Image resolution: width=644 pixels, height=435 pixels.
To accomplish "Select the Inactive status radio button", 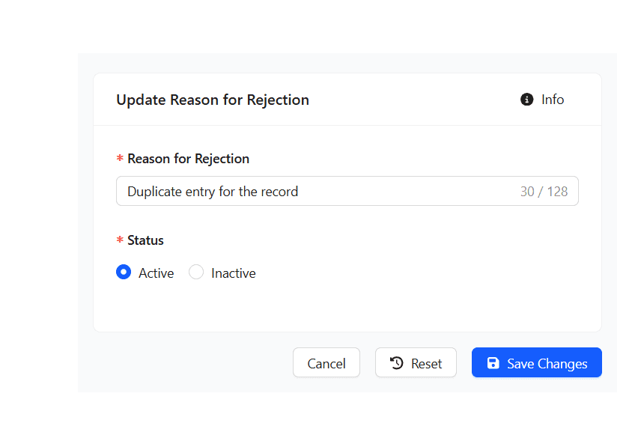I will (195, 272).
